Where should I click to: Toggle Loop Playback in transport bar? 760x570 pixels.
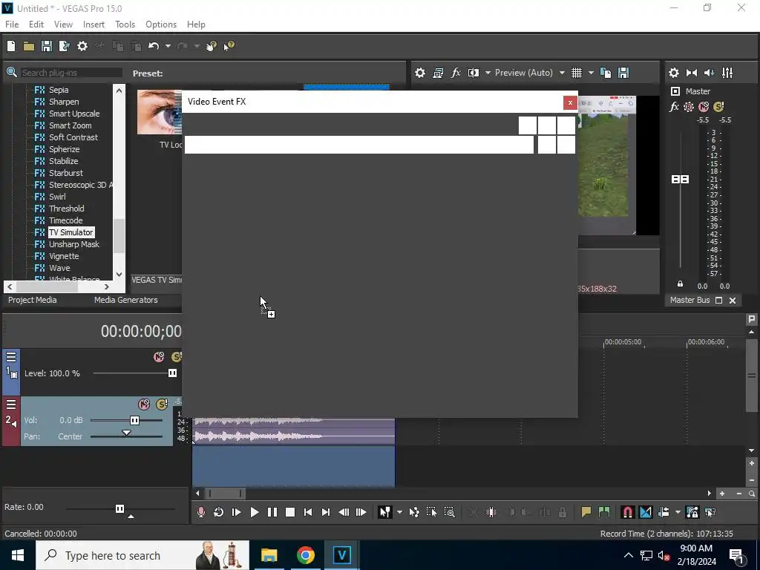point(219,512)
